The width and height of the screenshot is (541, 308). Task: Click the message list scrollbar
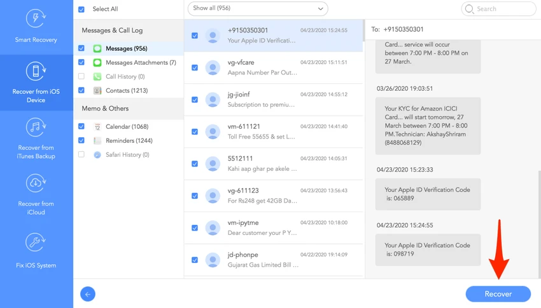point(363,31)
